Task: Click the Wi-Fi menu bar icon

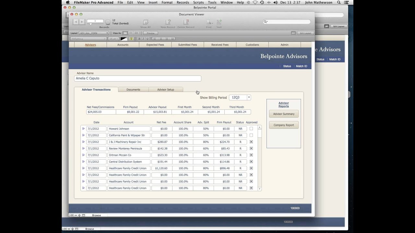Action: point(255,2)
